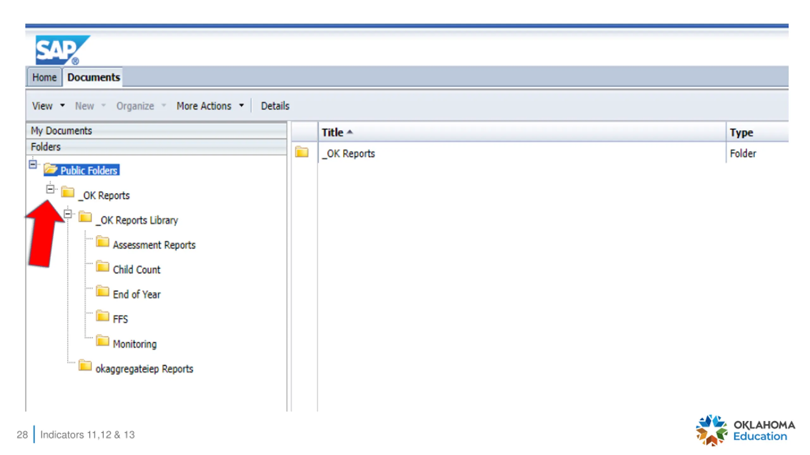Sort list by the Type column header
Viewport: 810px width, 455px height.
(x=757, y=132)
